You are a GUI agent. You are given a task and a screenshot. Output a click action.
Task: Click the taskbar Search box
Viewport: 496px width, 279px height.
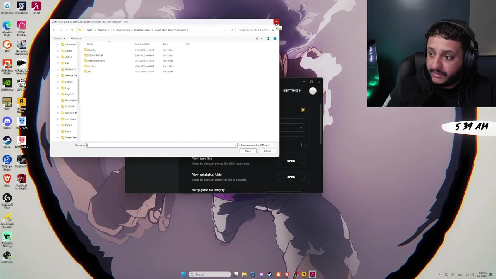pos(210,274)
